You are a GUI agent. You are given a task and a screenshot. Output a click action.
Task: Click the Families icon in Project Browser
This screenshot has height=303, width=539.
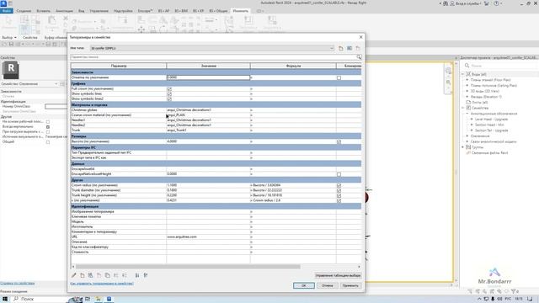pyautogui.click(x=468, y=108)
